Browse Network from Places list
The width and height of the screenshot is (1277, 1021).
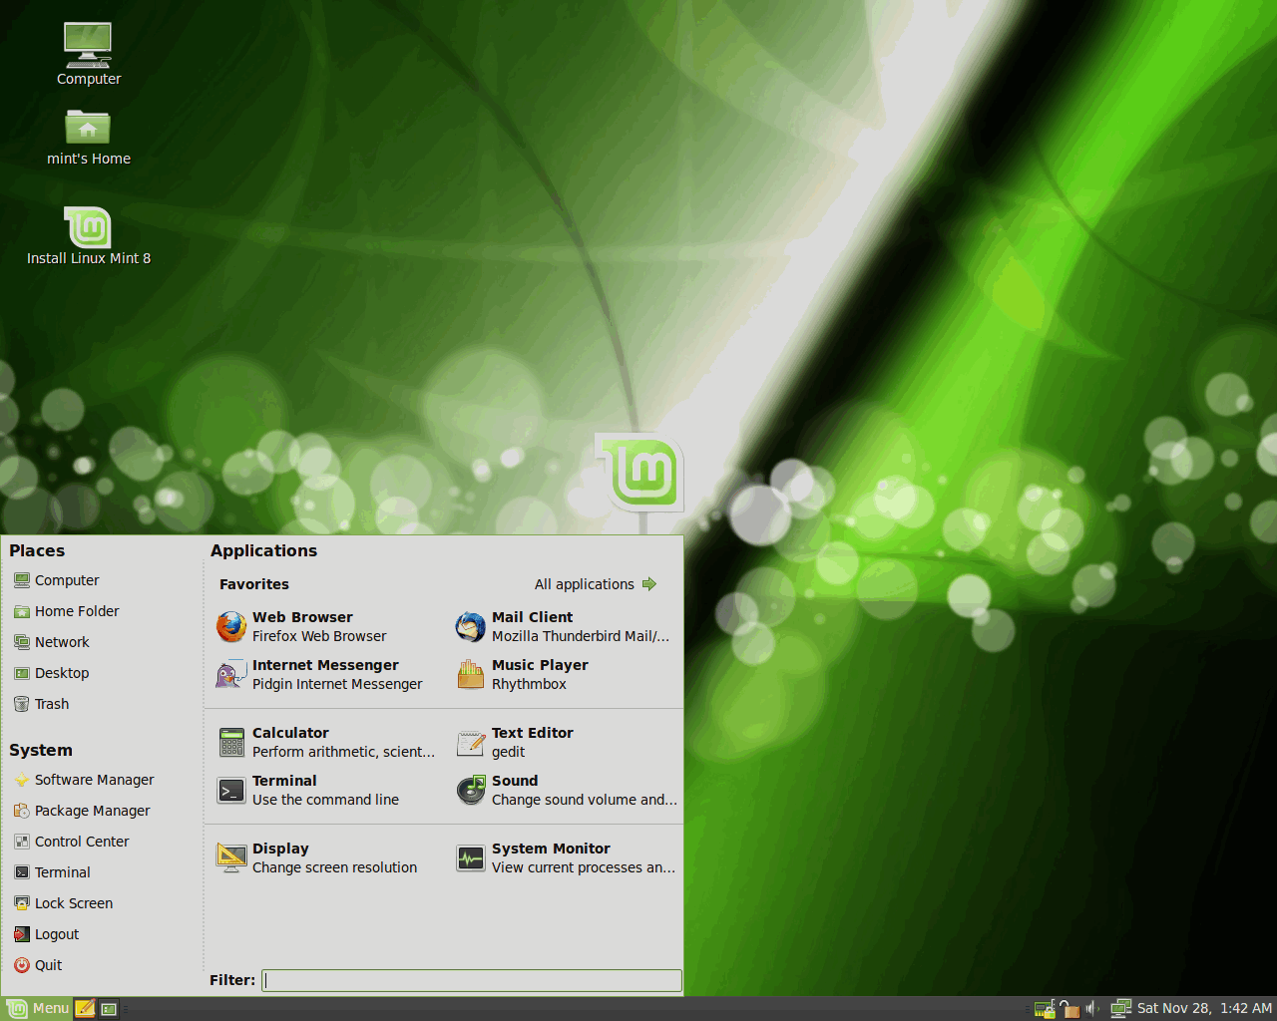(x=52, y=642)
